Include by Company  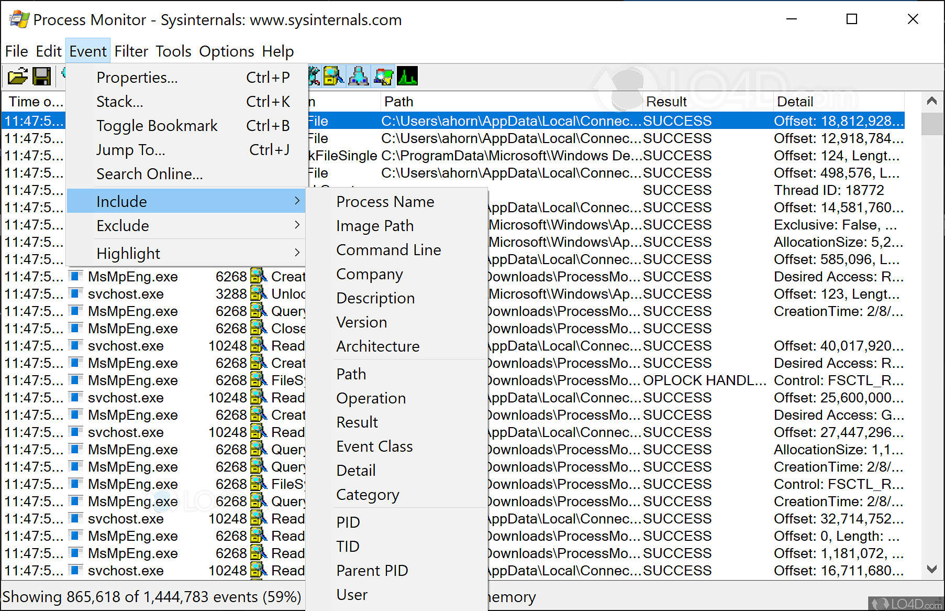[397, 274]
